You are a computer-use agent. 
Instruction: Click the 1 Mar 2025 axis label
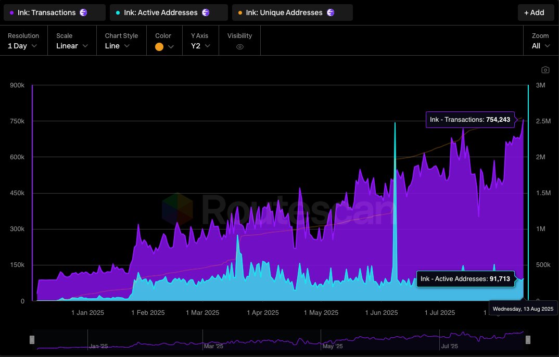[x=202, y=312]
